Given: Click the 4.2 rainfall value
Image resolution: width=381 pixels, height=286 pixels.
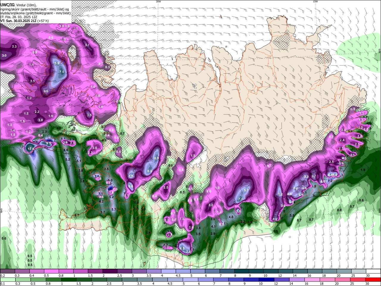Looking at the screenshot, I should click(101, 201).
